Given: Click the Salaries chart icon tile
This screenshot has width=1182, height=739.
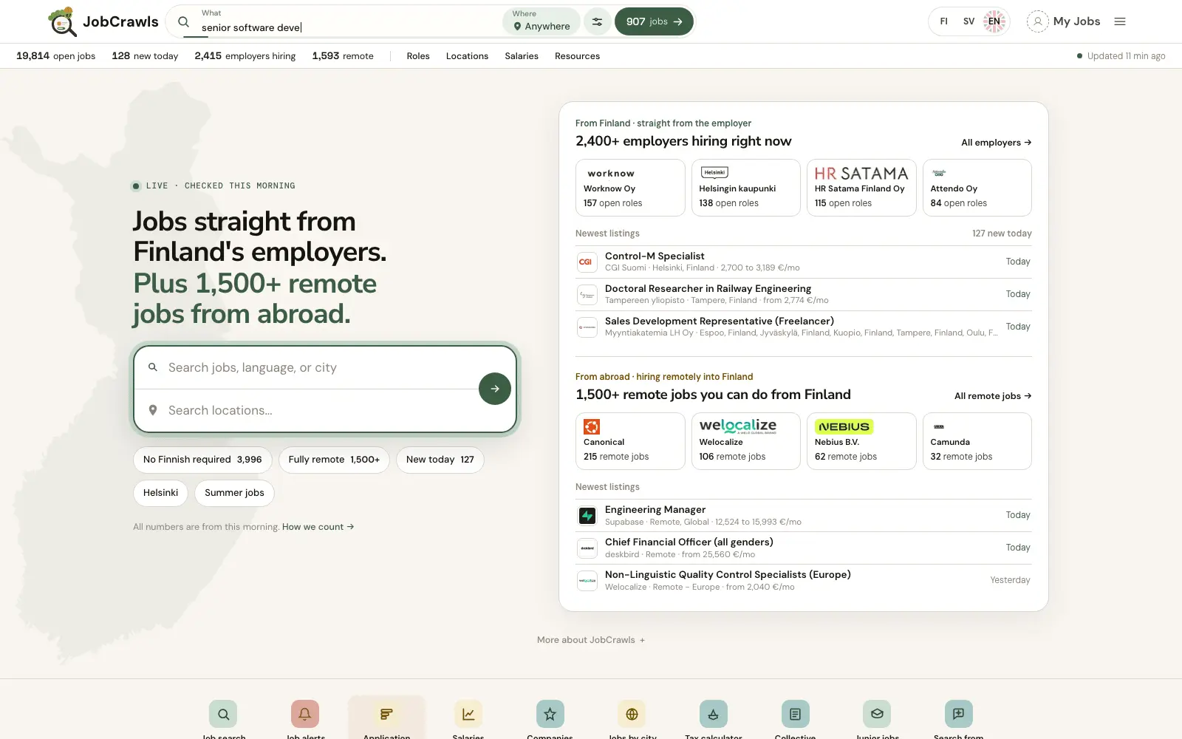Looking at the screenshot, I should pyautogui.click(x=468, y=714).
